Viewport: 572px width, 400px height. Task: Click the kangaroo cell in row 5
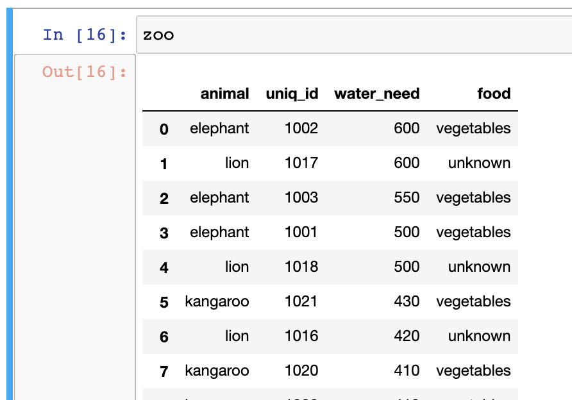point(217,301)
